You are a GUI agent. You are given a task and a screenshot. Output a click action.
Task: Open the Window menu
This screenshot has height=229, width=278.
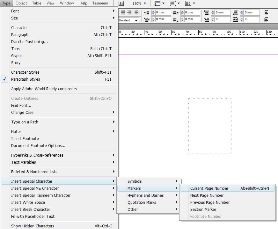pos(67,3)
